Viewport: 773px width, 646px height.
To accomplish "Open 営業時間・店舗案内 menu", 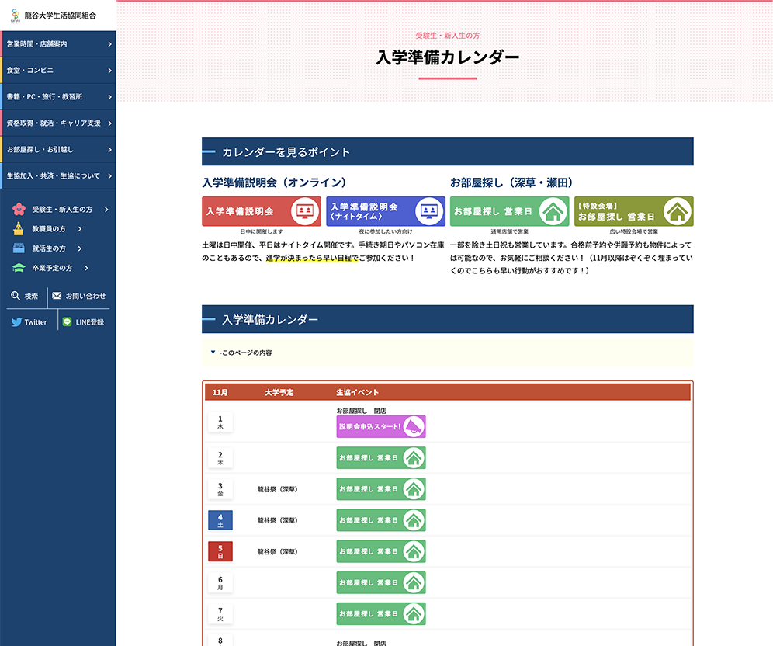I will pos(58,44).
